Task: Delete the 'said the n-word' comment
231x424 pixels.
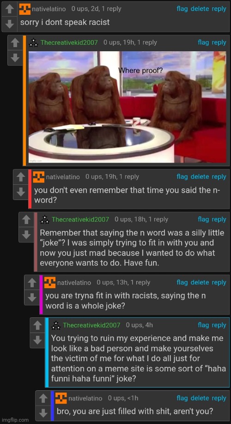Action: [200, 176]
